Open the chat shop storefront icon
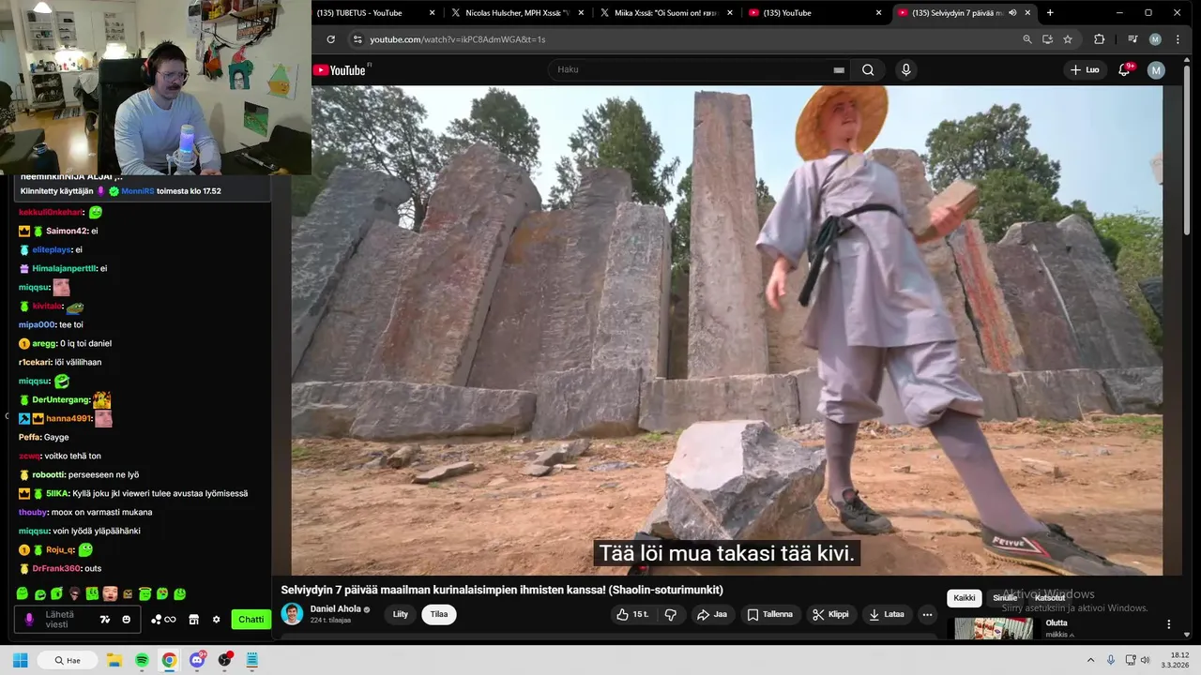Viewport: 1201px width, 675px height. tap(193, 620)
